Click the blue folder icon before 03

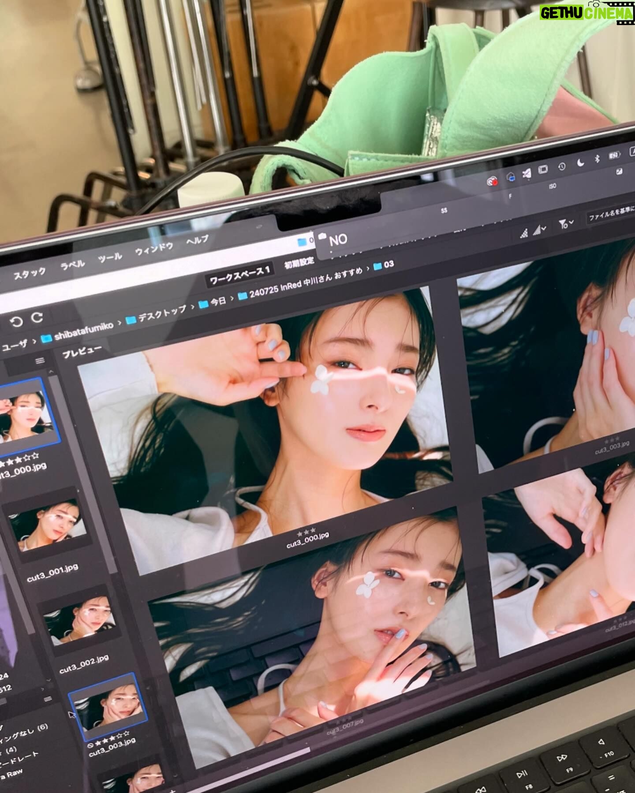(377, 267)
